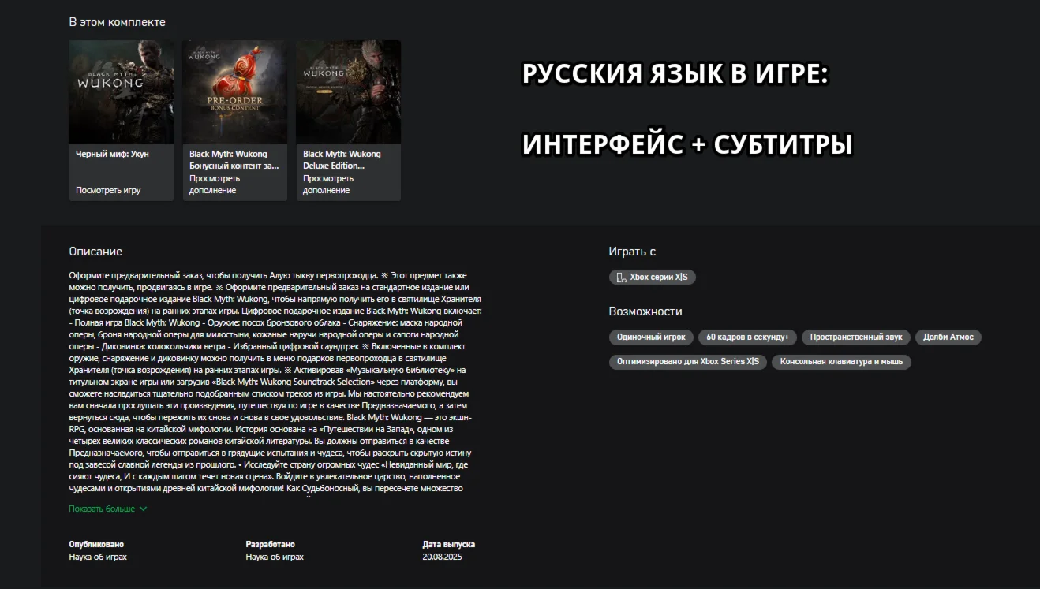Image resolution: width=1040 pixels, height=589 pixels.
Task: Click Просмотреть дополнение under Deluxe Edition
Action: (x=327, y=185)
